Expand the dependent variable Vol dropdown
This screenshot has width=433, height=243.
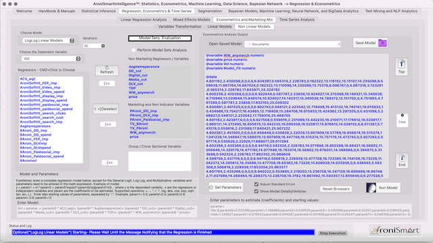click(51, 59)
